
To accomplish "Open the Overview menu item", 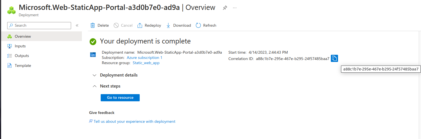I will (x=41, y=36).
